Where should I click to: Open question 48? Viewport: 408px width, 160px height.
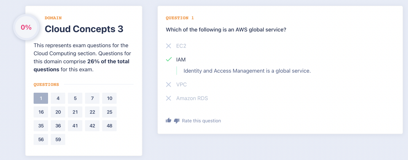[110, 126]
